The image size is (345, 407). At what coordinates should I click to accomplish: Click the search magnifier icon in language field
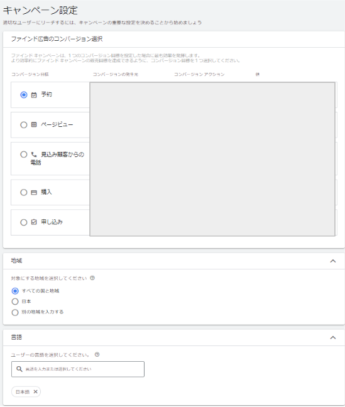tap(19, 369)
